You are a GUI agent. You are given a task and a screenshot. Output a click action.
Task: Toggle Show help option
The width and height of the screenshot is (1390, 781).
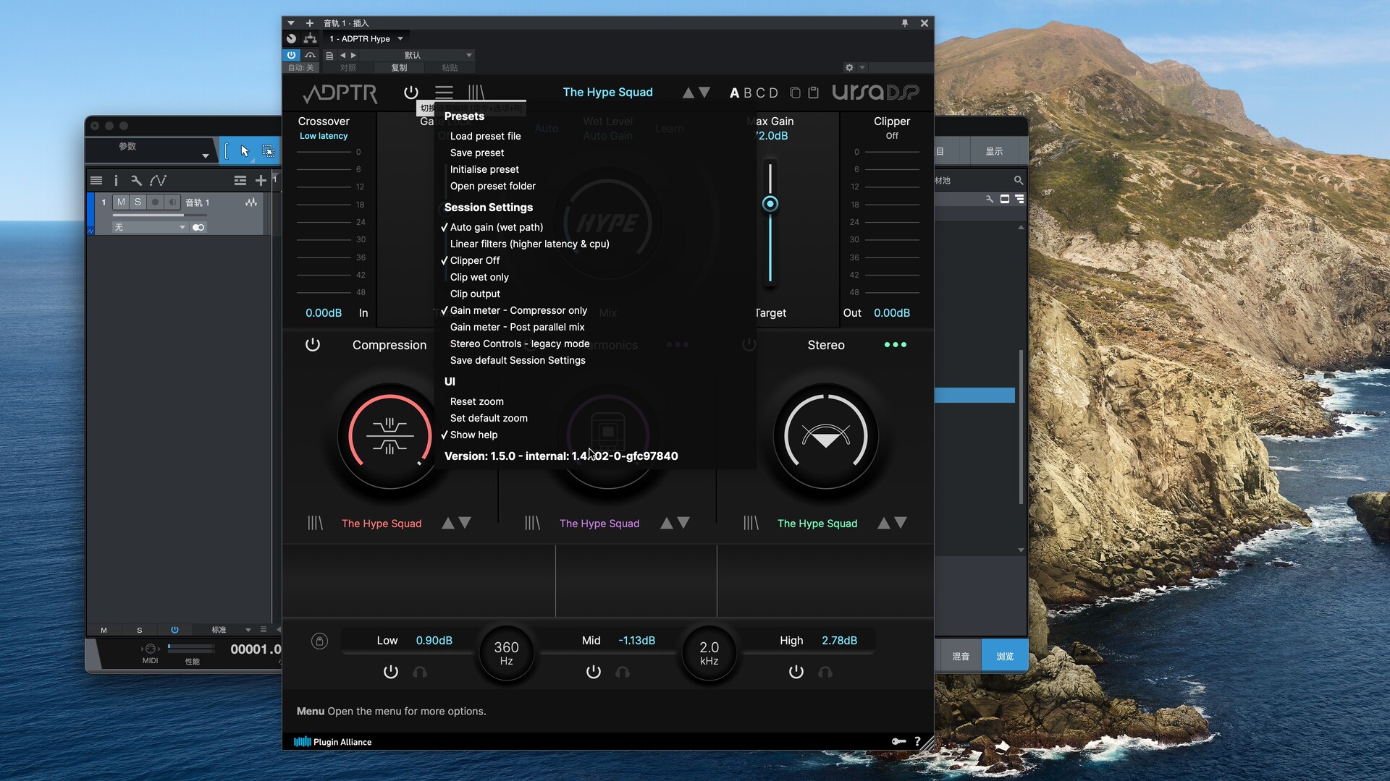(x=473, y=435)
